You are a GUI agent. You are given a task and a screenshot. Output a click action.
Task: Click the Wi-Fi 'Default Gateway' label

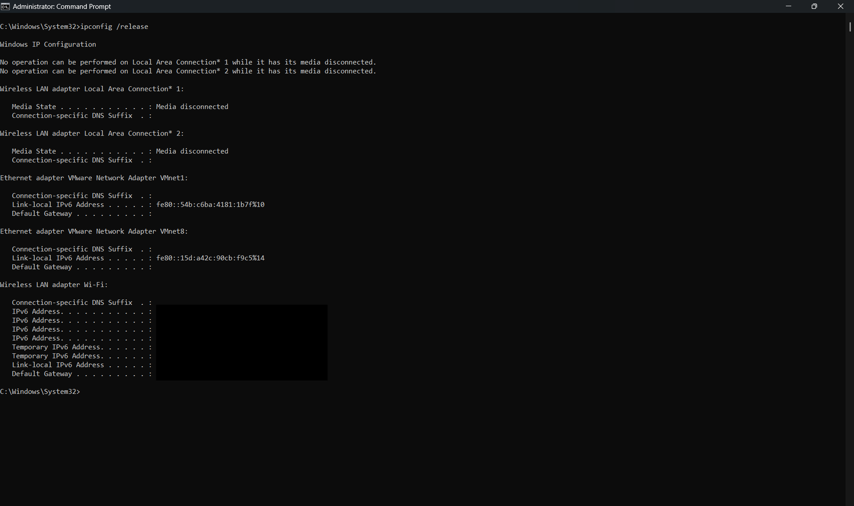coord(42,374)
